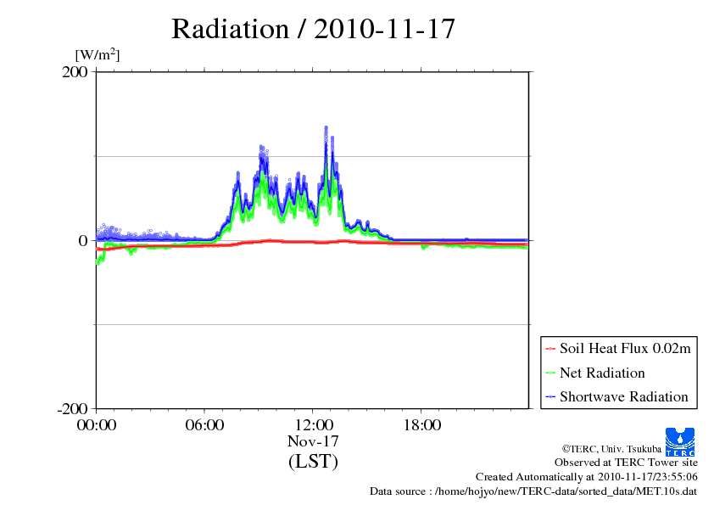Click the 'Net Radiation' legend label

tap(602, 373)
